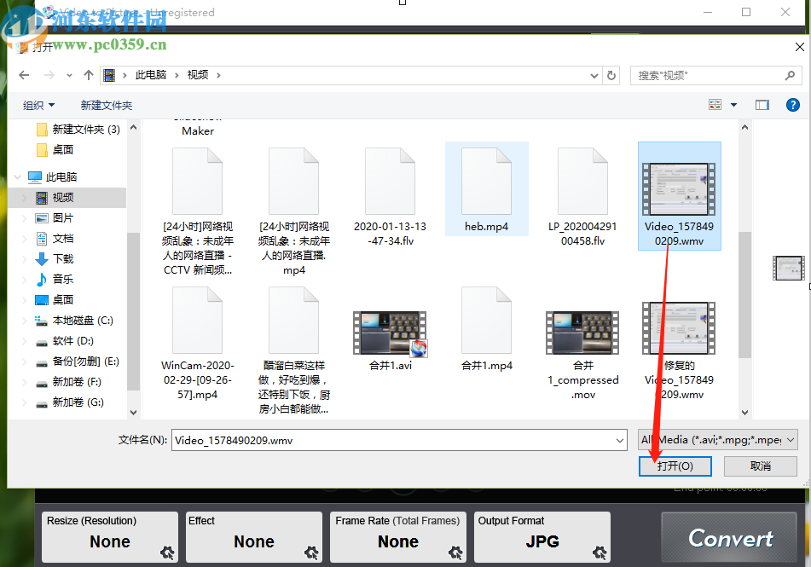This screenshot has height=567, width=811.
Task: Select 备份[勿删] (E:) drive
Action: point(77,362)
